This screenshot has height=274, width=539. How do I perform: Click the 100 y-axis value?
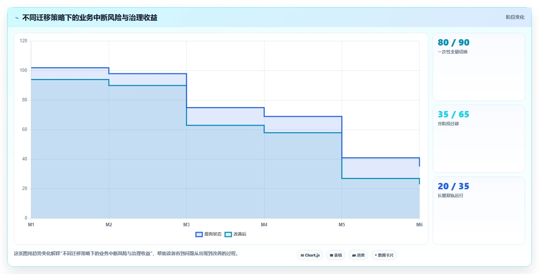pos(23,70)
